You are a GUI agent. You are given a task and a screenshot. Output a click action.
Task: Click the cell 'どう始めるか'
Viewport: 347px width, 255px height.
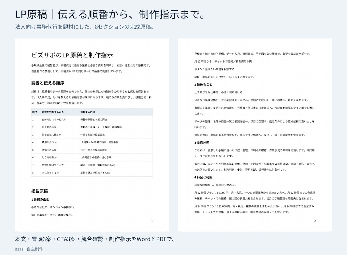tap(49, 157)
